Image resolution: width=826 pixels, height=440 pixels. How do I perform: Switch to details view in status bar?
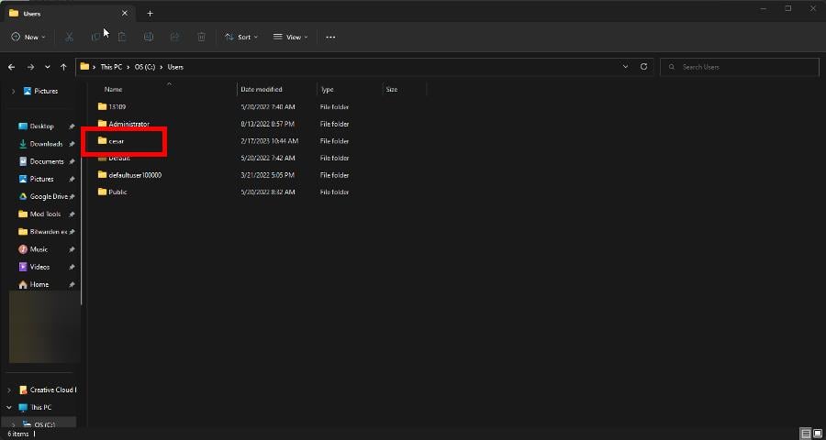tap(805, 433)
